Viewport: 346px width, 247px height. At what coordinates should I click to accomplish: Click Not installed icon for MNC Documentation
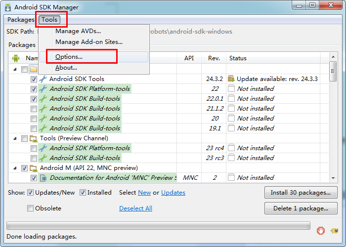tap(231, 177)
